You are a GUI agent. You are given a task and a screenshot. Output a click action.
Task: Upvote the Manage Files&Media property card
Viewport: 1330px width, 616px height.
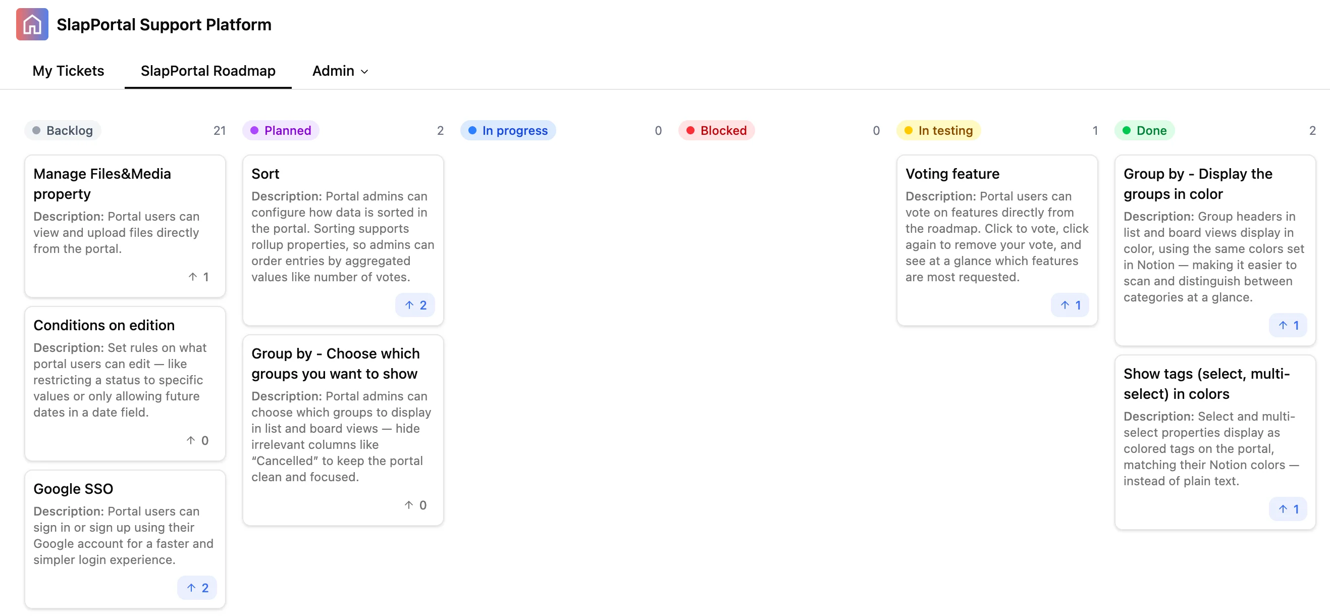(x=199, y=277)
